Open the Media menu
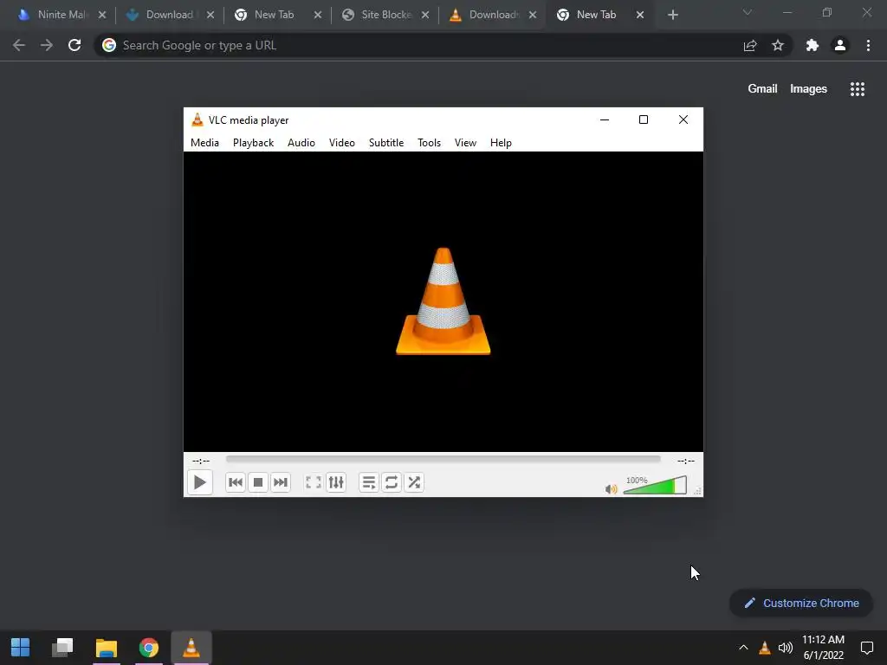The height and width of the screenshot is (665, 887). coord(204,143)
